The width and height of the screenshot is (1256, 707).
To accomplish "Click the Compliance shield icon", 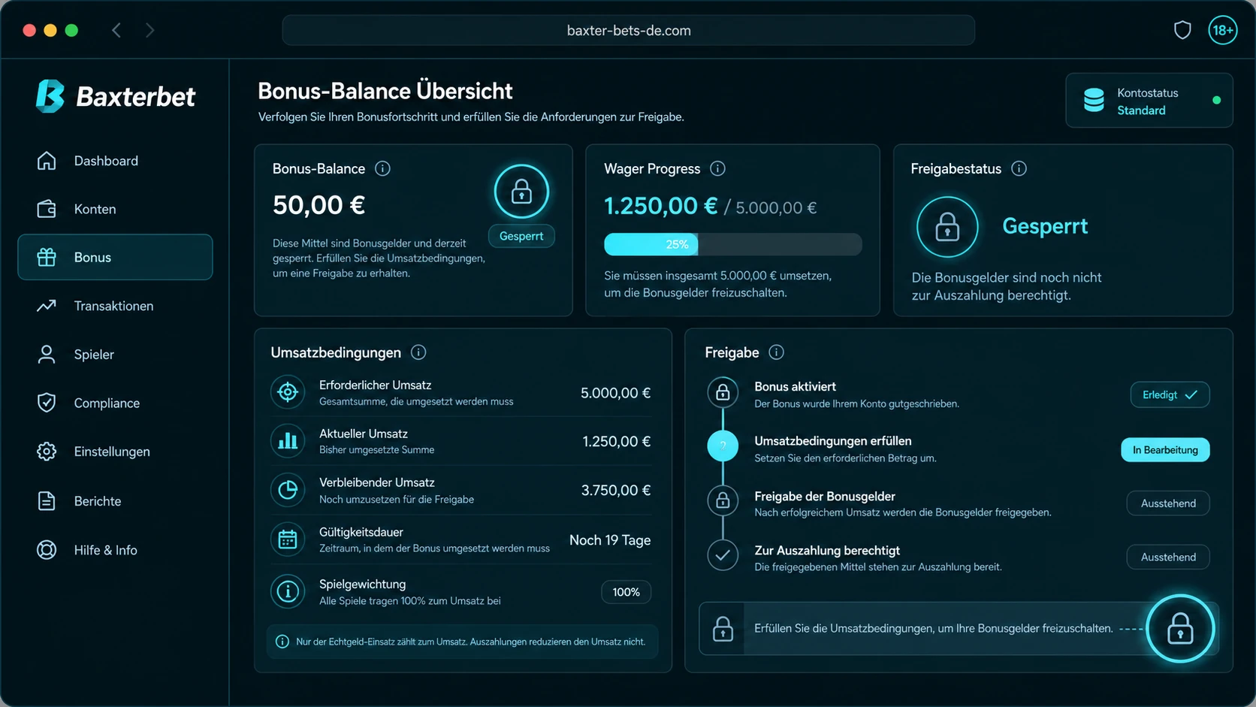I will pyautogui.click(x=47, y=403).
